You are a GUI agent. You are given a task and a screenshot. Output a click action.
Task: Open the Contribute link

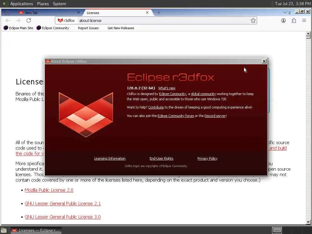(156, 107)
